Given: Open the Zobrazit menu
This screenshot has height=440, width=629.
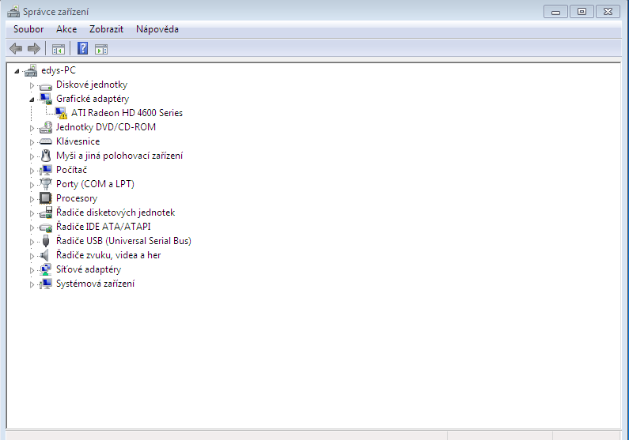Looking at the screenshot, I should pos(106,29).
